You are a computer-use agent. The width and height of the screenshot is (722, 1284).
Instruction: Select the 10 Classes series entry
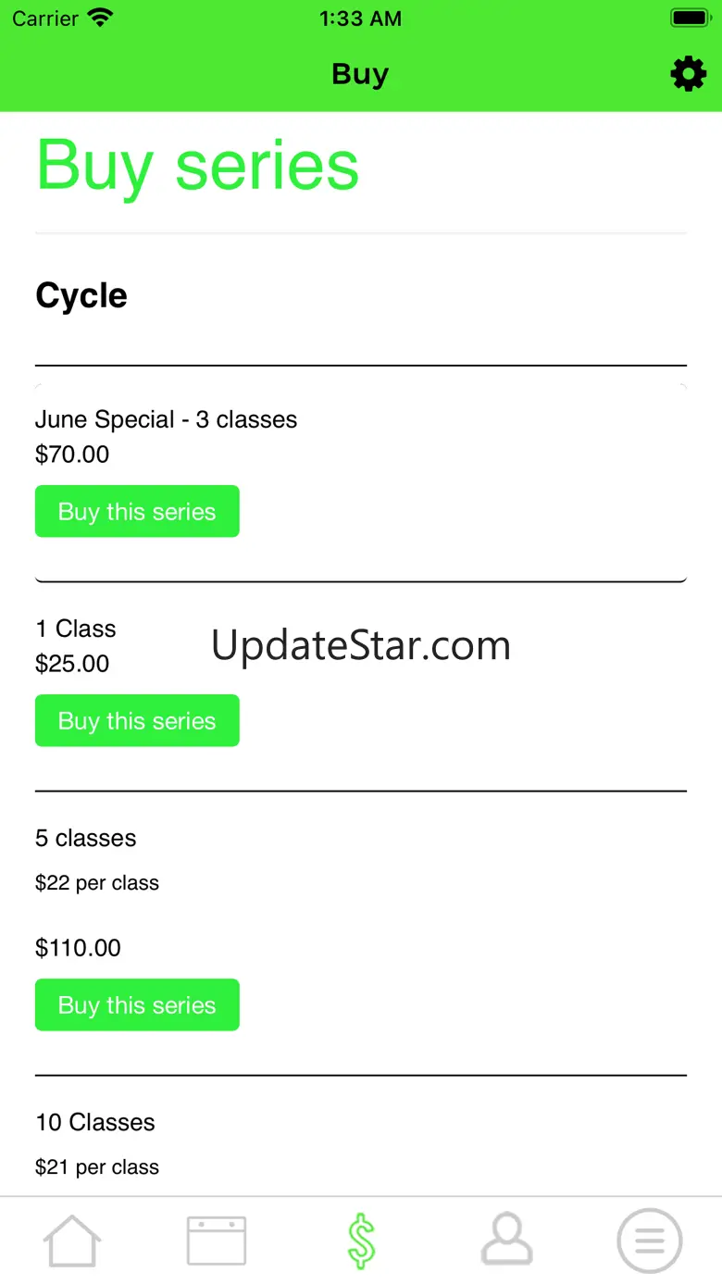[95, 1122]
